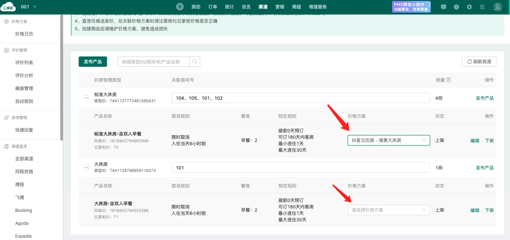Click the 抖音ID：1816842794553386 text
The image size is (510, 240).
121,210
